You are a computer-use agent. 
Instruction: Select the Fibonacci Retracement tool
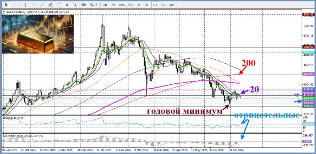coord(59,5)
